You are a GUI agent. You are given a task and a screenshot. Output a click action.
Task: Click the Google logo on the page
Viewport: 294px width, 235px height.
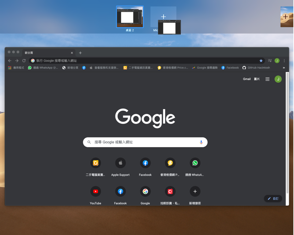(145, 118)
